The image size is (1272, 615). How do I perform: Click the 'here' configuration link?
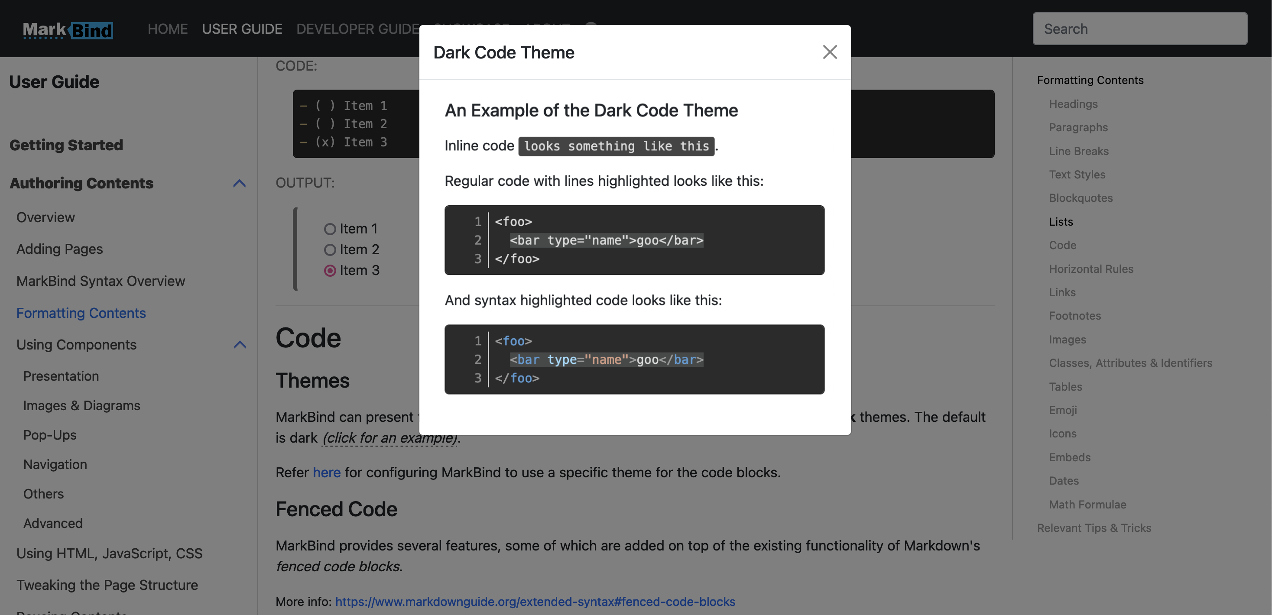coord(326,473)
